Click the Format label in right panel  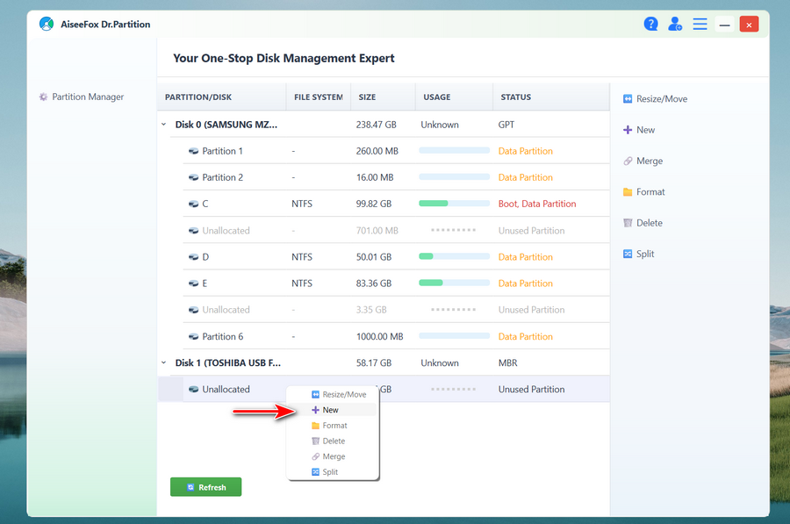pyautogui.click(x=650, y=192)
